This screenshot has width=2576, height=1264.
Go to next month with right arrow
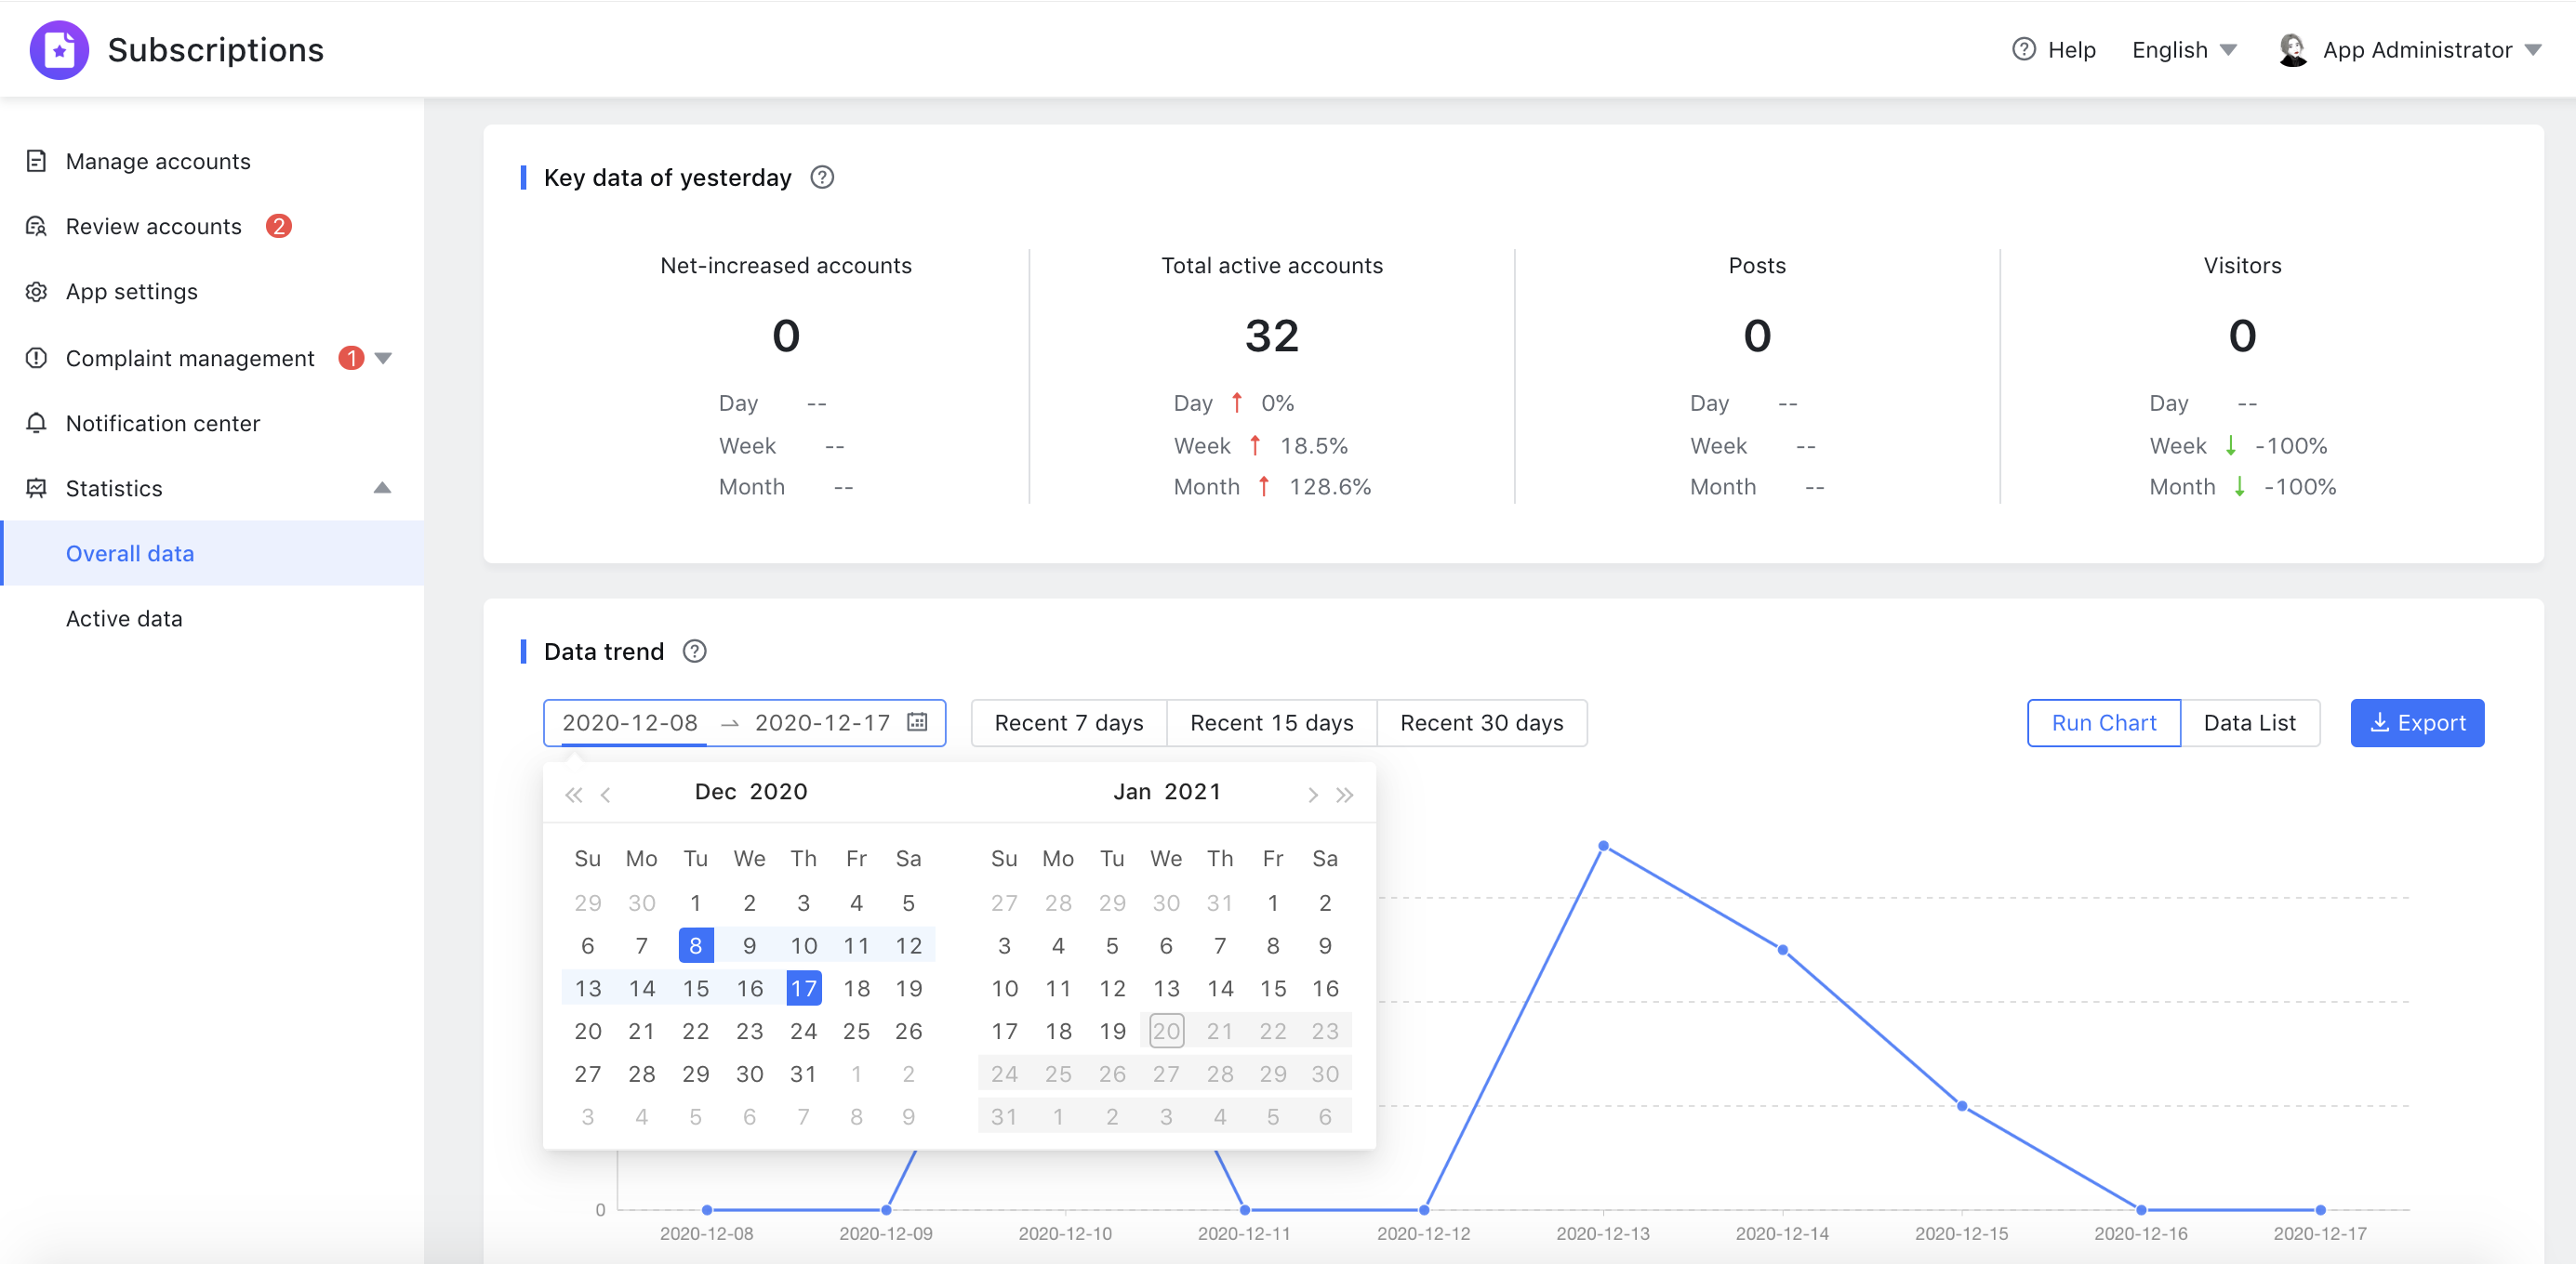coord(1313,795)
